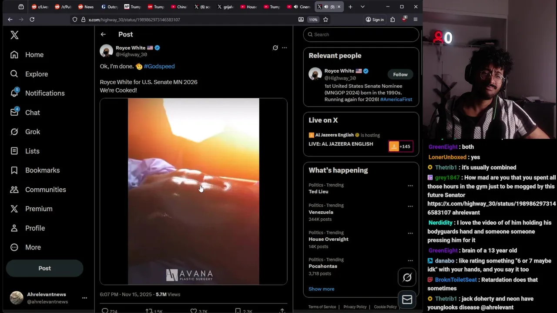Go to Home in the sidebar
The width and height of the screenshot is (557, 313).
(27, 55)
